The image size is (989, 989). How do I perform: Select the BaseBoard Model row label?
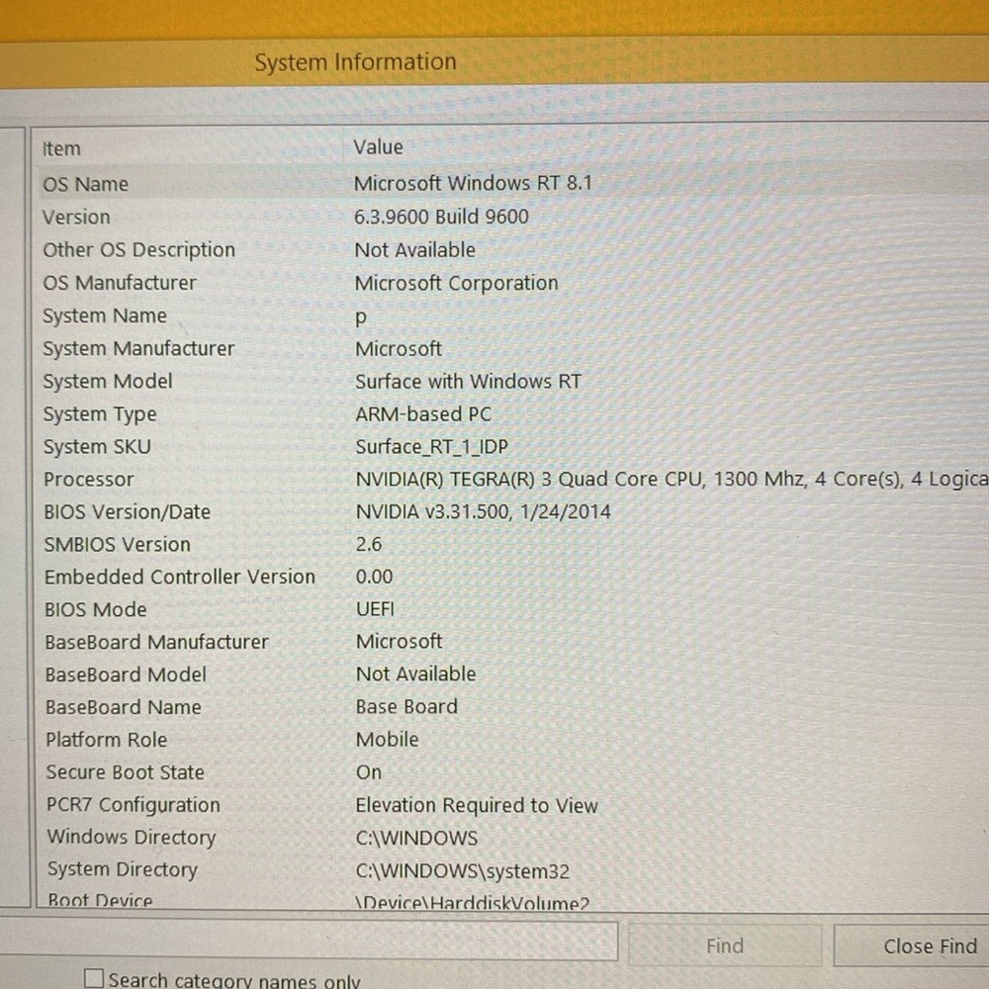[x=127, y=674]
